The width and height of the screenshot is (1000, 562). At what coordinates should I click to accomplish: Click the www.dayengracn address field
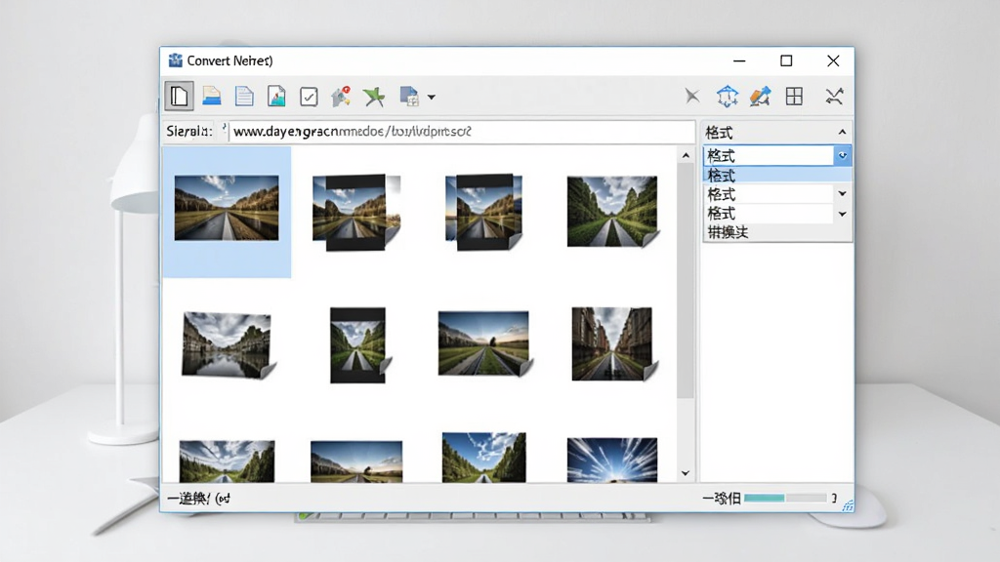[462, 132]
